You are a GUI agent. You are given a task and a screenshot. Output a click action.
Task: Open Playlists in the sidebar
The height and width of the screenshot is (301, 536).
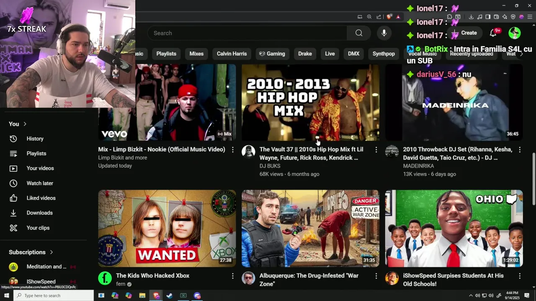(x=36, y=153)
